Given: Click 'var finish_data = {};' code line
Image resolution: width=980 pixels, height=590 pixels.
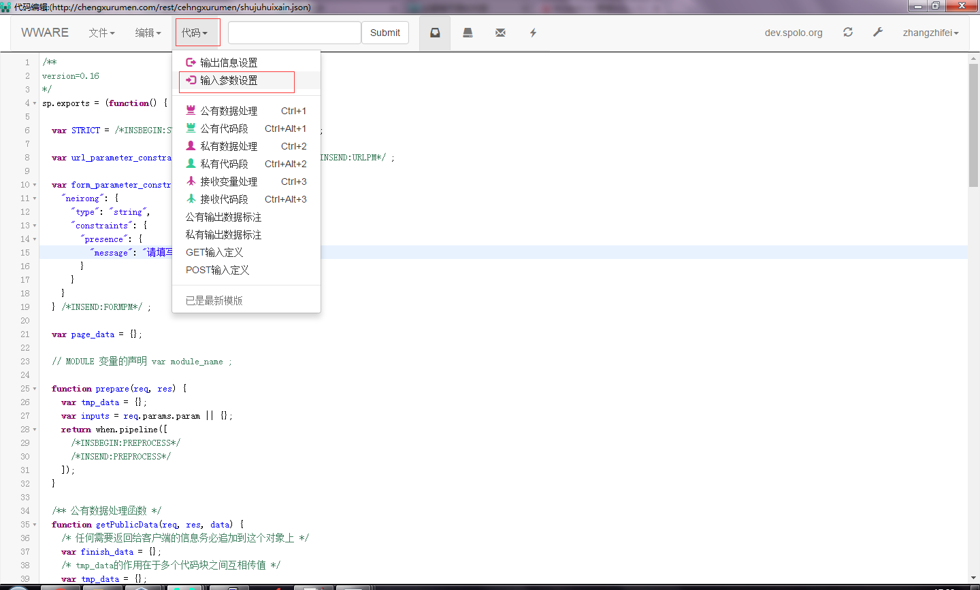Looking at the screenshot, I should click(x=111, y=552).
